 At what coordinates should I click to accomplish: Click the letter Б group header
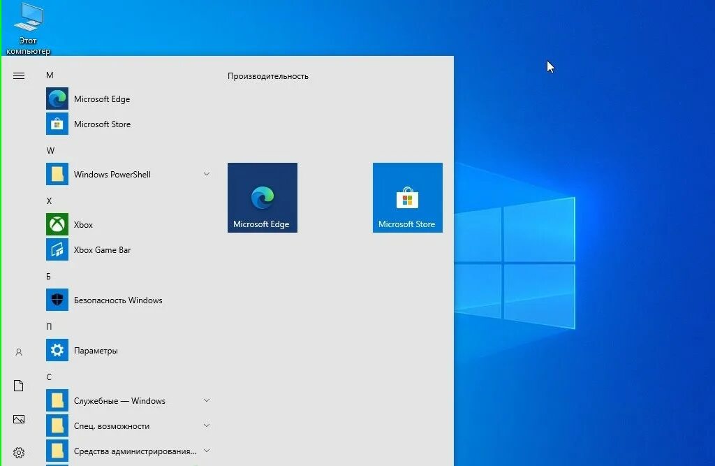pos(48,277)
